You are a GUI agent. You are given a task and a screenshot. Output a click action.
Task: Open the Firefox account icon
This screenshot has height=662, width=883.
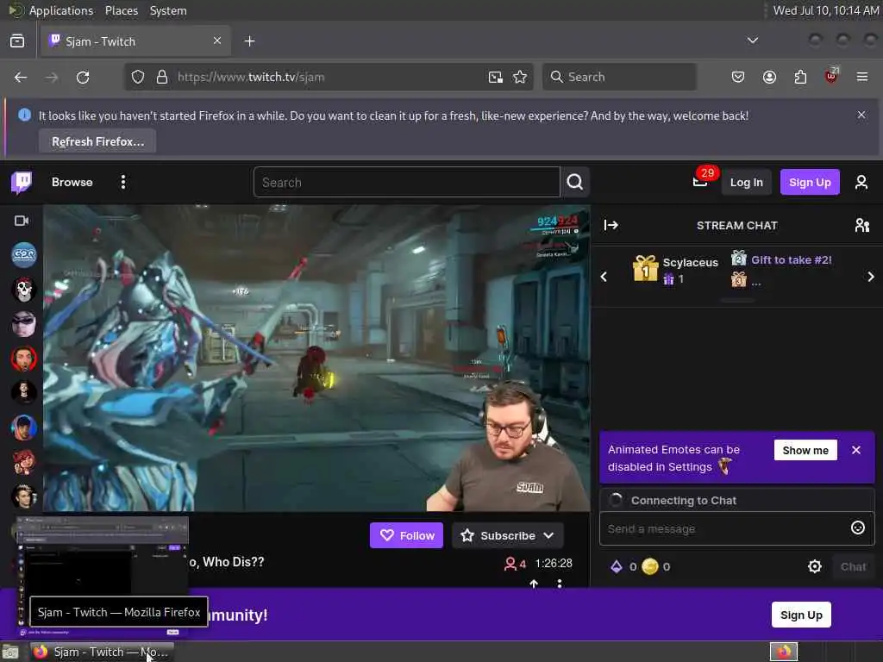pyautogui.click(x=769, y=77)
